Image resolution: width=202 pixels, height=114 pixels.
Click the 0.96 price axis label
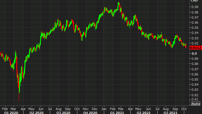click(195, 23)
